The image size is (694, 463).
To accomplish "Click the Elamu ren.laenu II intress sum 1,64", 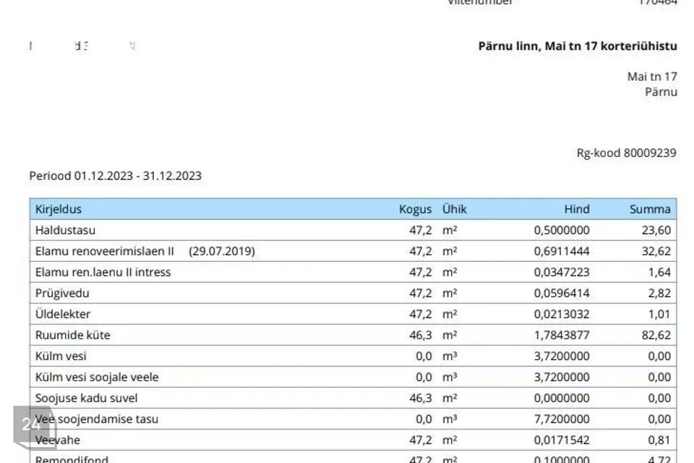I will pyautogui.click(x=659, y=272).
